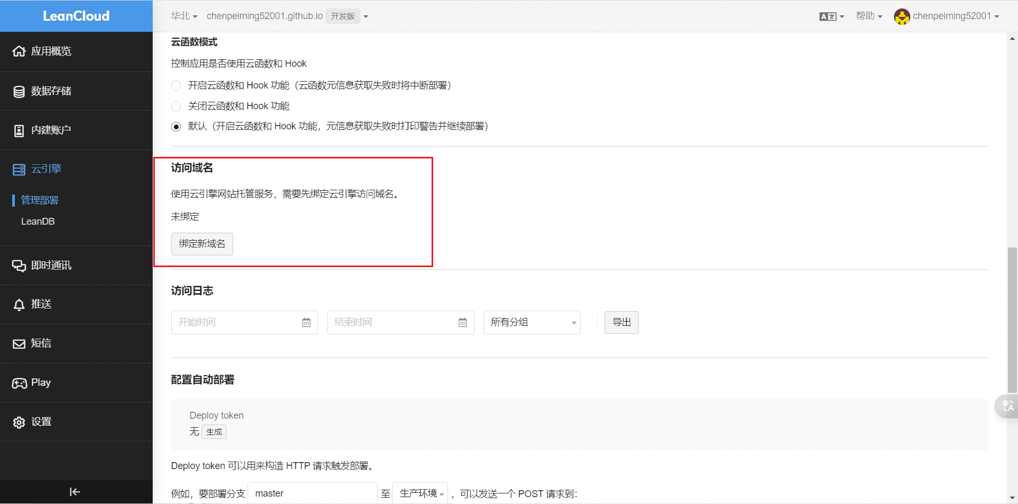Go to 短信 section
1018x504 pixels.
pyautogui.click(x=76, y=343)
